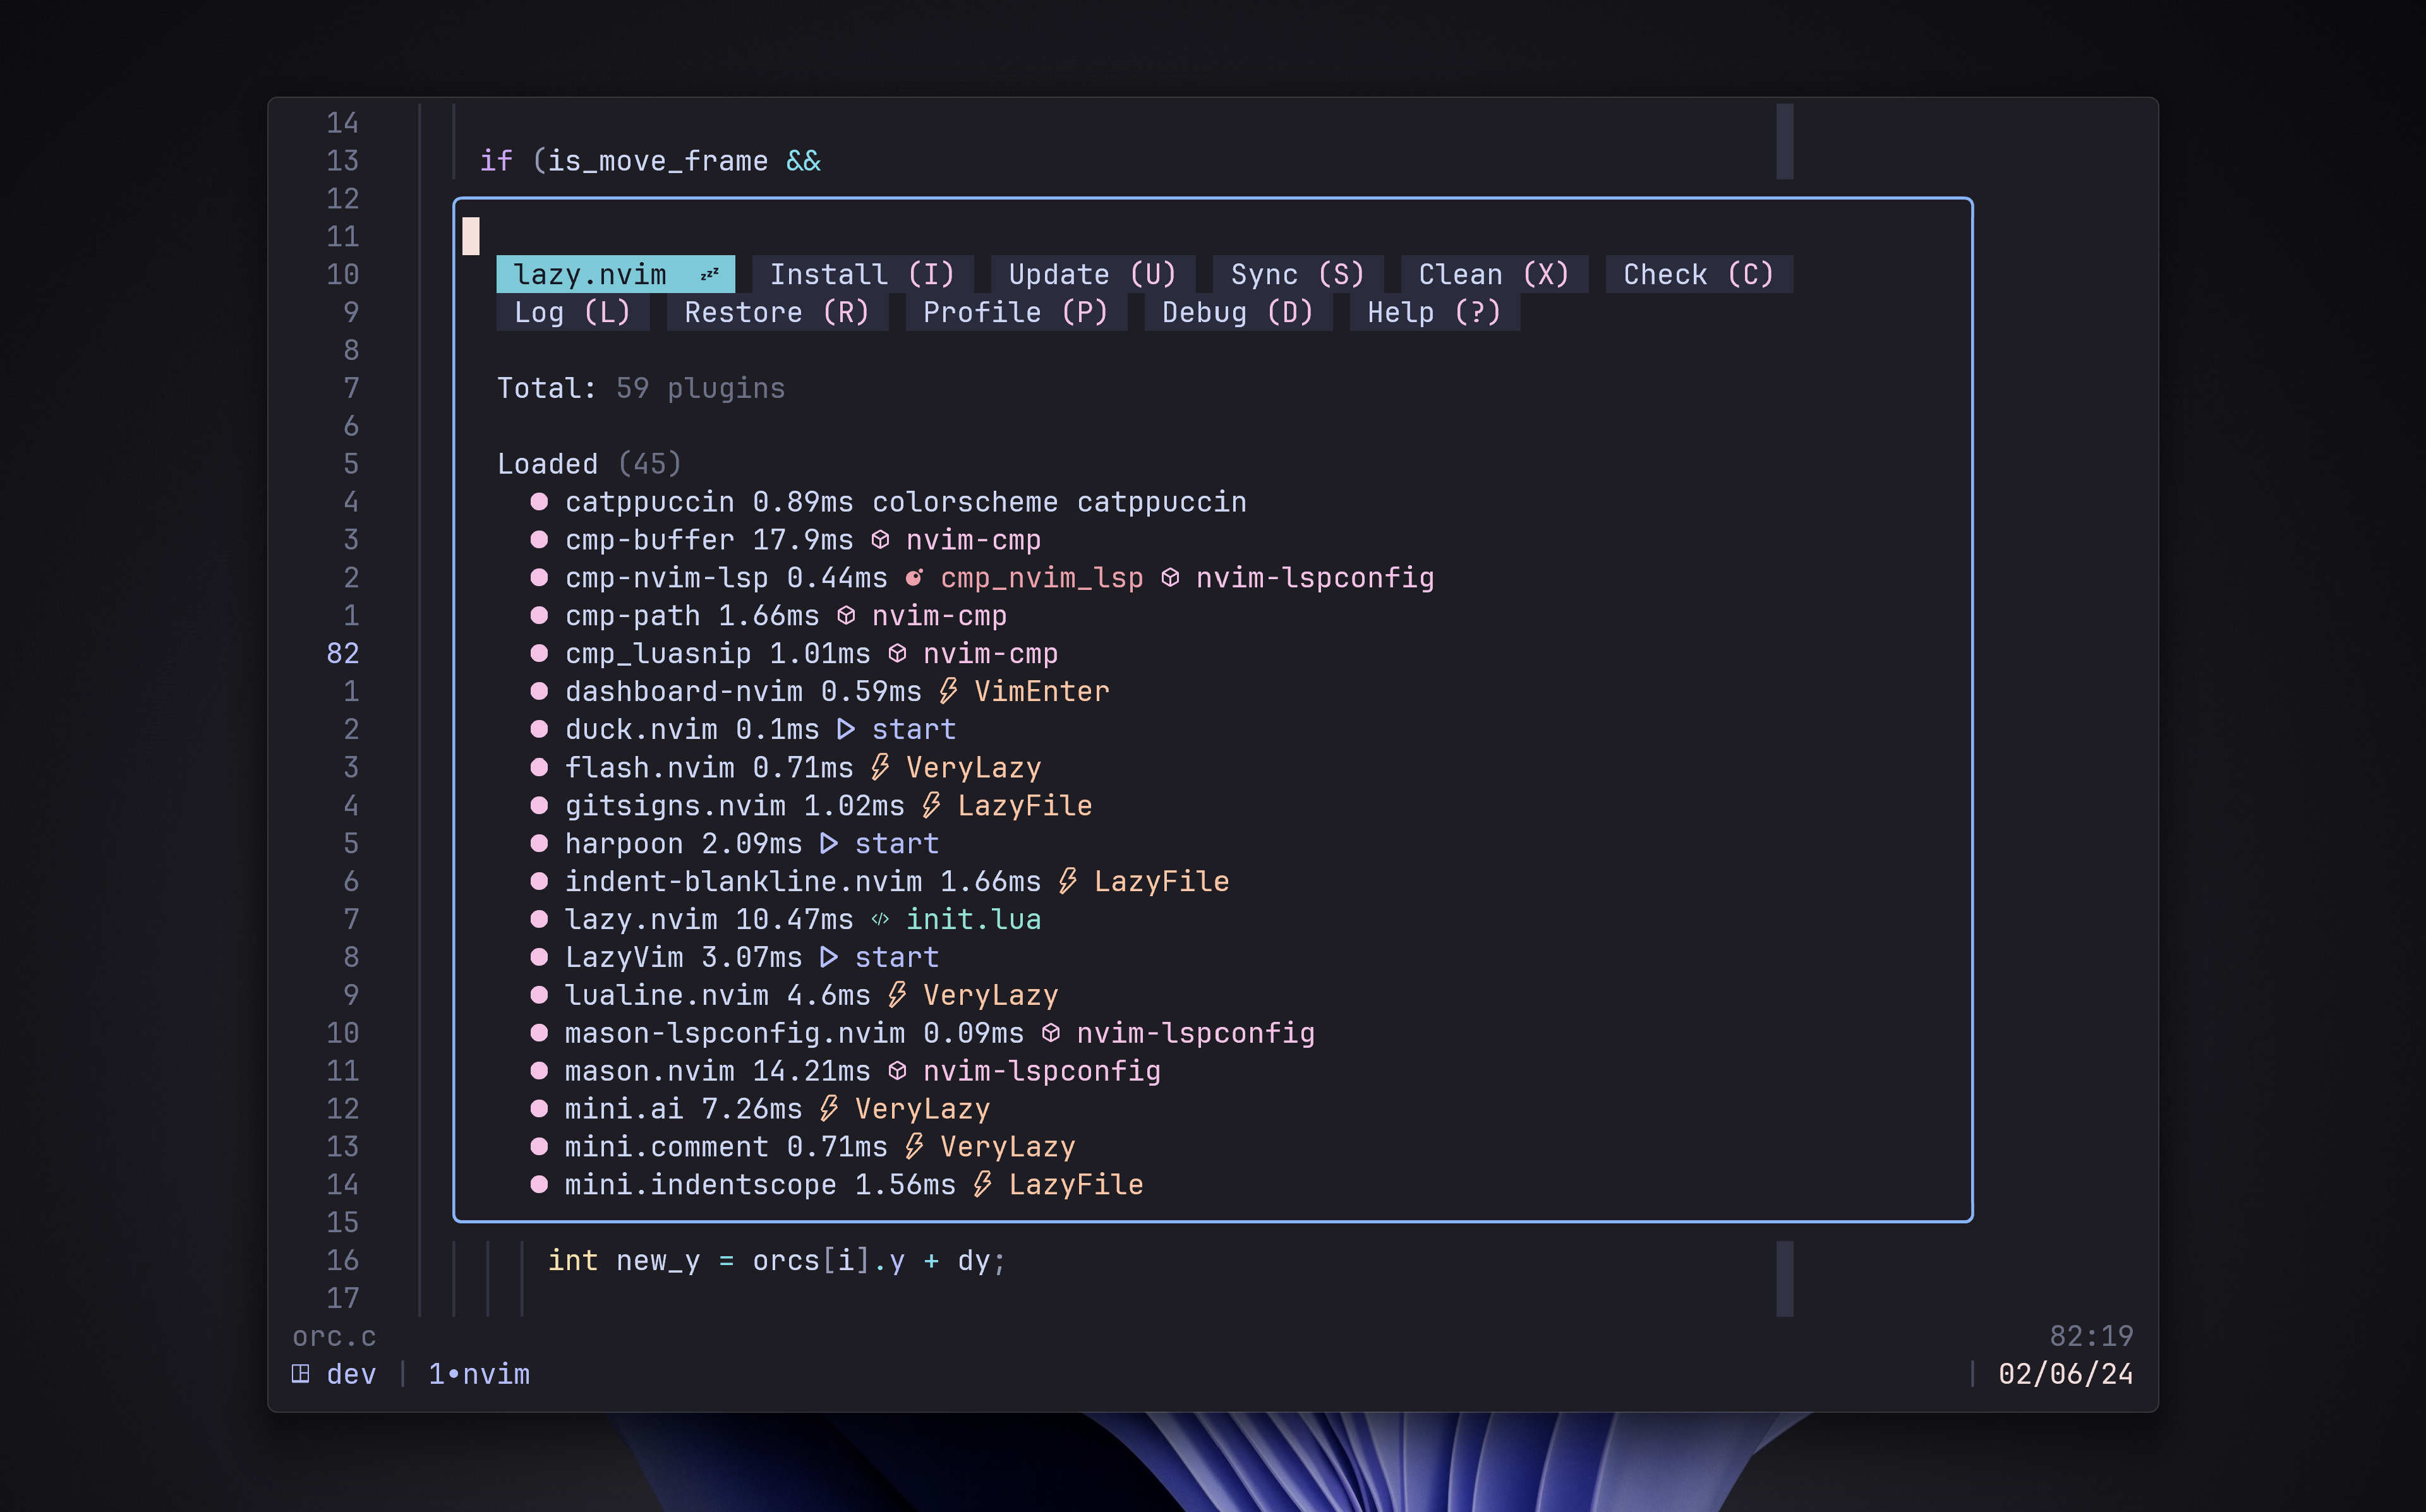This screenshot has width=2426, height=1512.
Task: Click the start triangle icon on the harpoon row
Action: pos(829,843)
